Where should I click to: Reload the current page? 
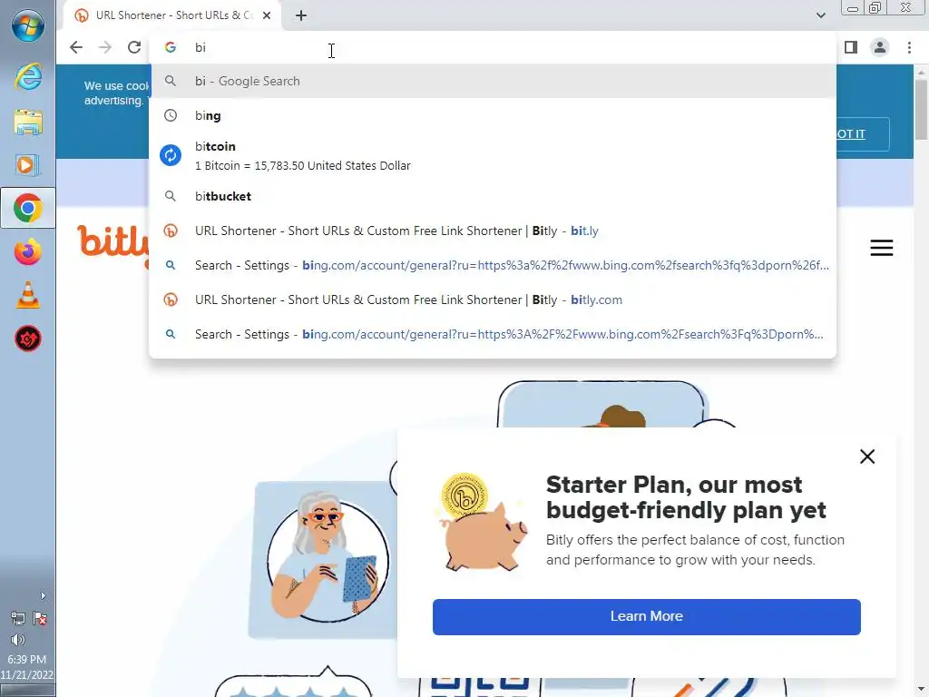pos(134,47)
